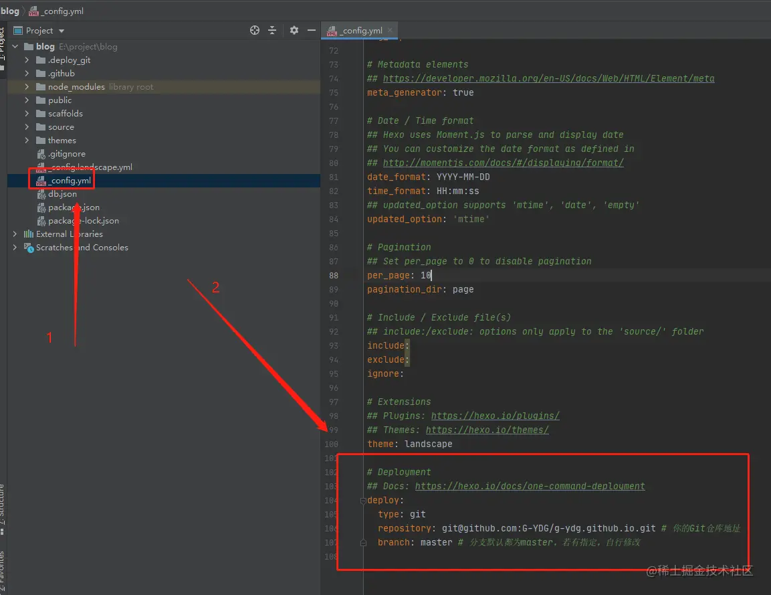This screenshot has height=595, width=771.
Task: Click the repository git URL text
Action: pos(549,528)
